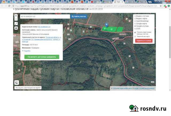The width and height of the screenshot is (171, 116).
Task: Click the map zoom out minus button
Action: point(16,19)
